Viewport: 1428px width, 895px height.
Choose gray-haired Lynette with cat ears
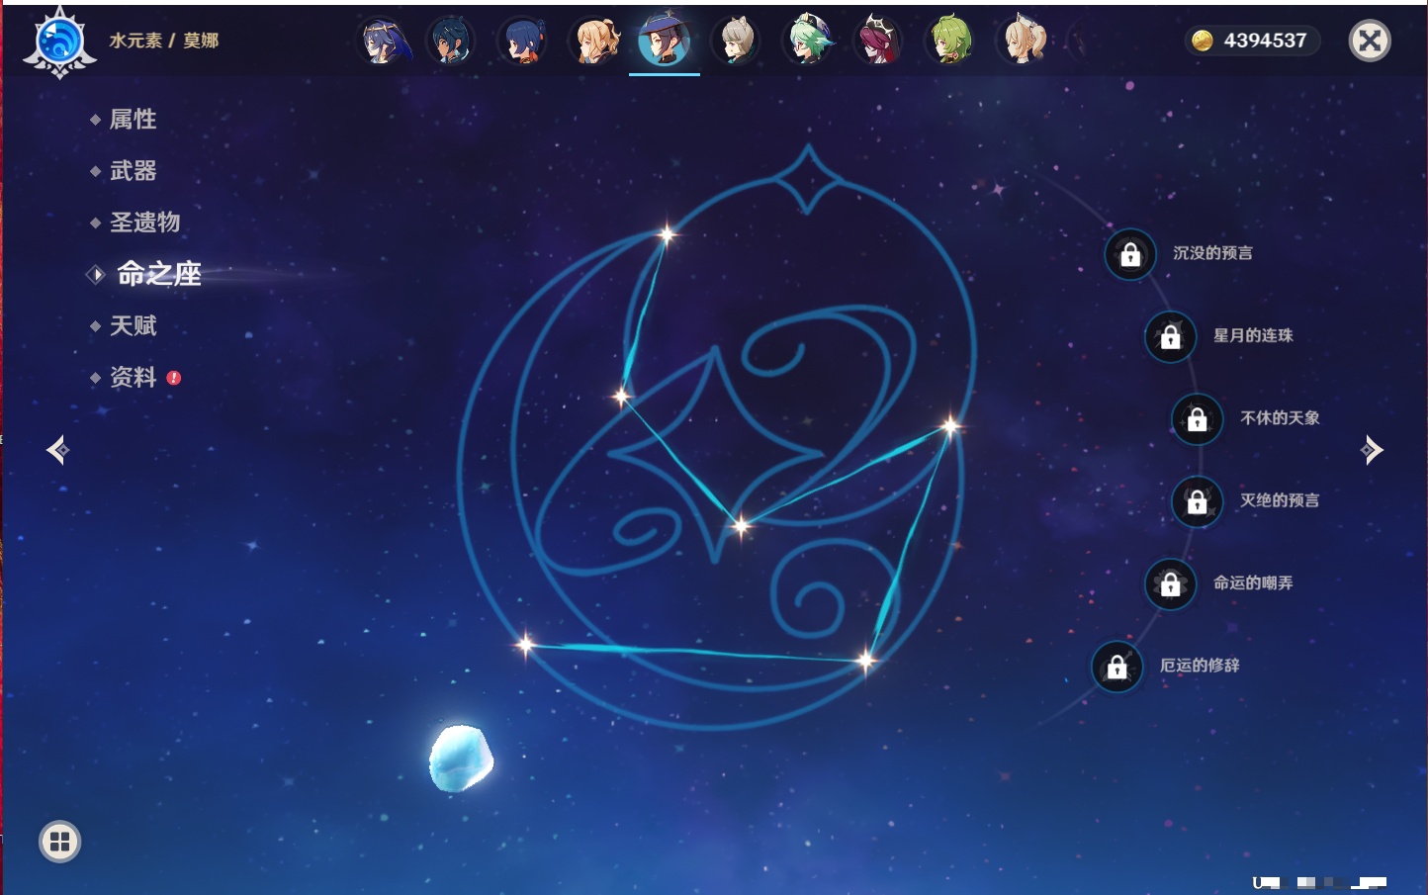(x=736, y=42)
